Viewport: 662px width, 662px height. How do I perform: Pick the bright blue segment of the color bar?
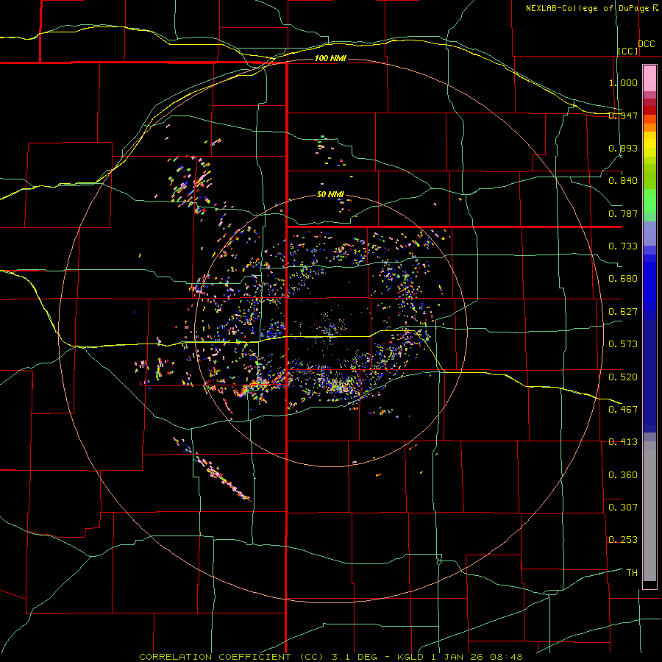click(649, 287)
